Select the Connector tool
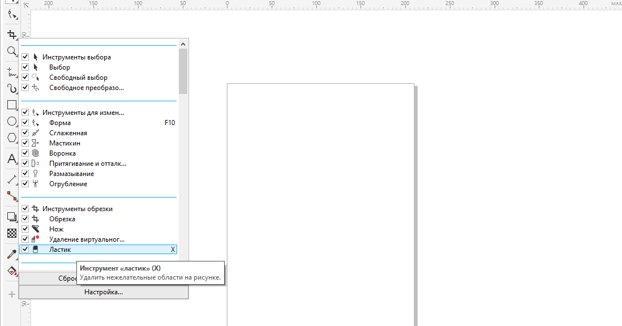 (12, 196)
